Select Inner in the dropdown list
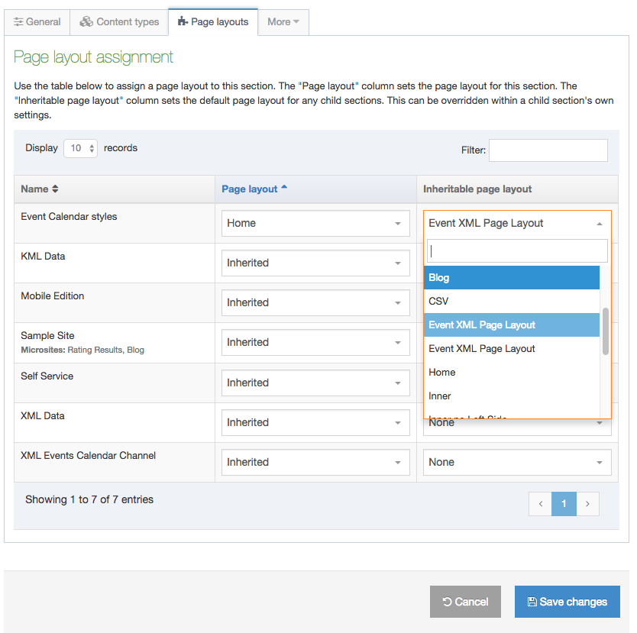The image size is (637, 633). click(512, 396)
